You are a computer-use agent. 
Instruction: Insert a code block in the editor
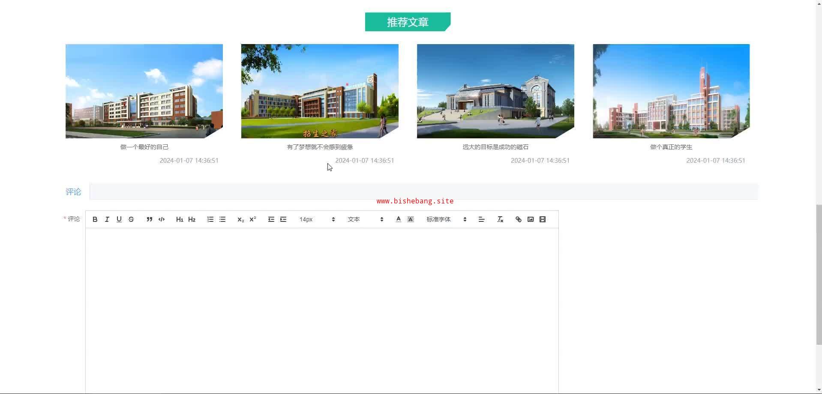162,219
